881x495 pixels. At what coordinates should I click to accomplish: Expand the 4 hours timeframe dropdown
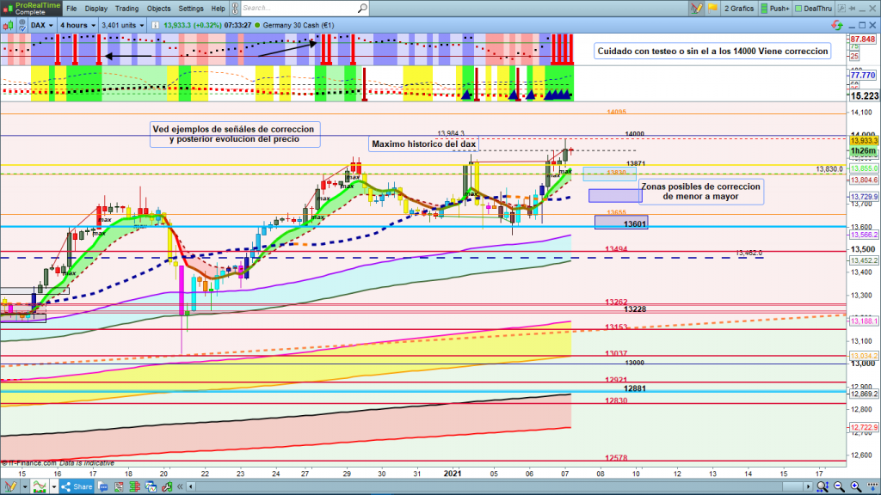77,25
